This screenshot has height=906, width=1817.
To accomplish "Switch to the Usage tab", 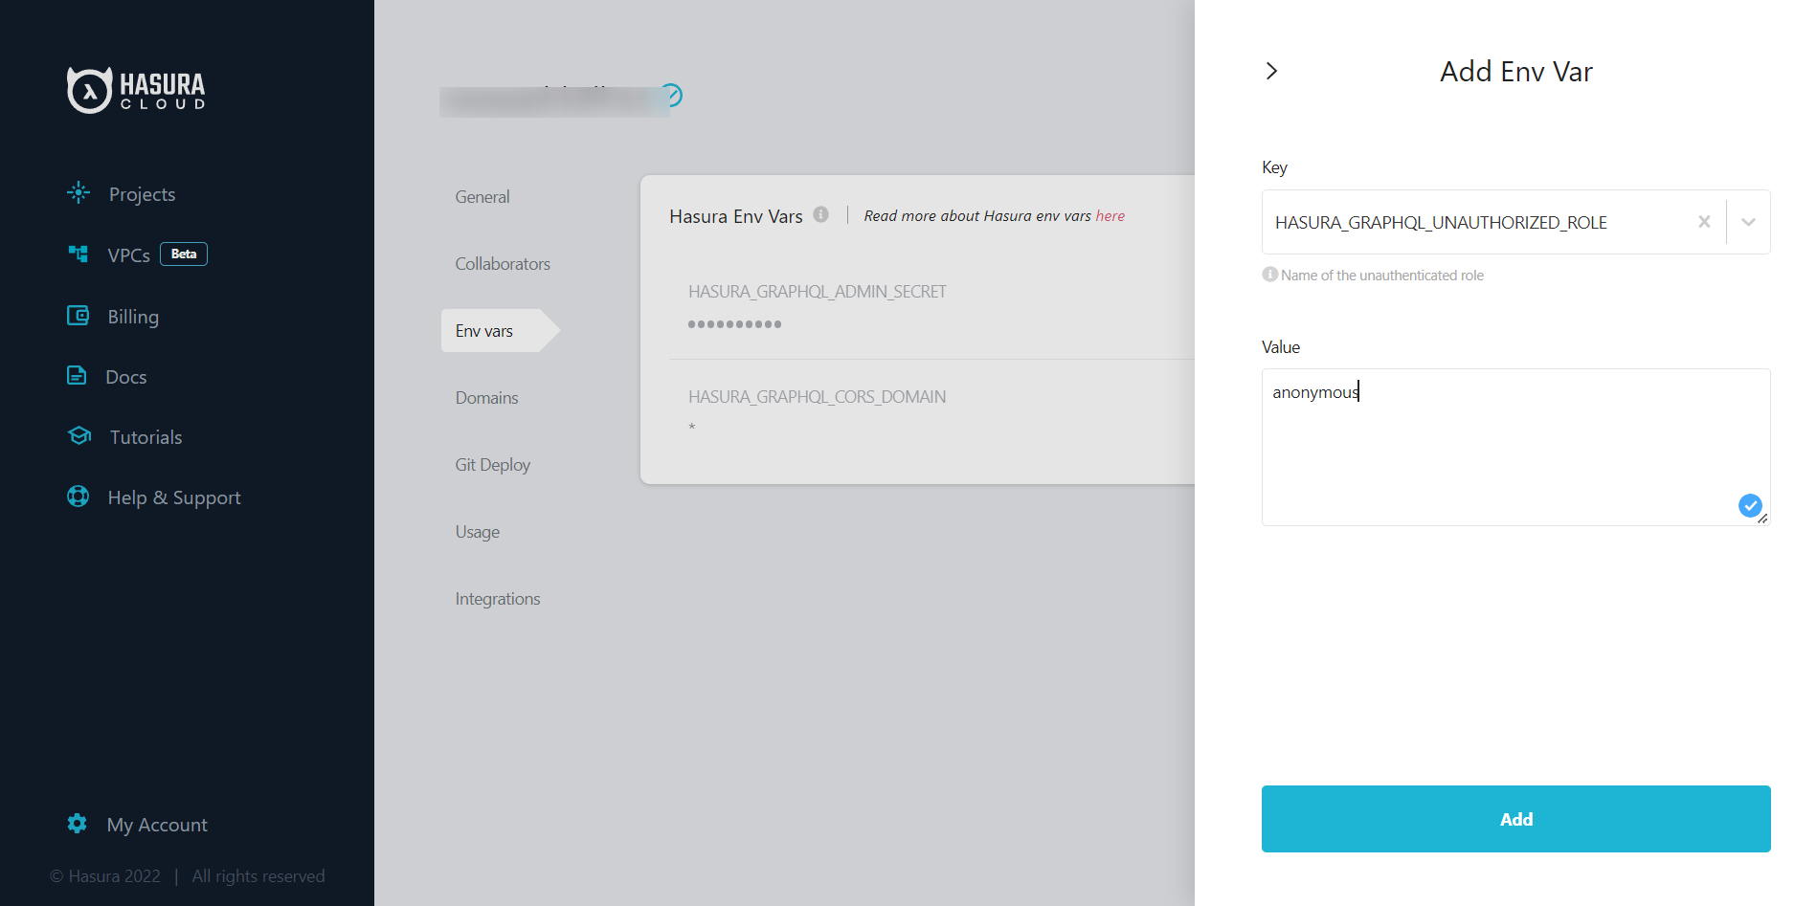I will (x=477, y=532).
